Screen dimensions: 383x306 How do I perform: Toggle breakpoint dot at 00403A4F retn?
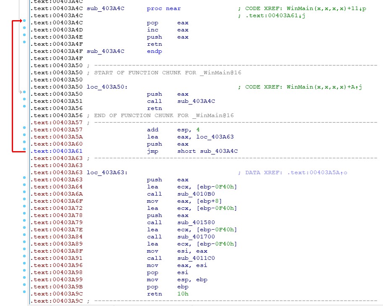(24, 42)
